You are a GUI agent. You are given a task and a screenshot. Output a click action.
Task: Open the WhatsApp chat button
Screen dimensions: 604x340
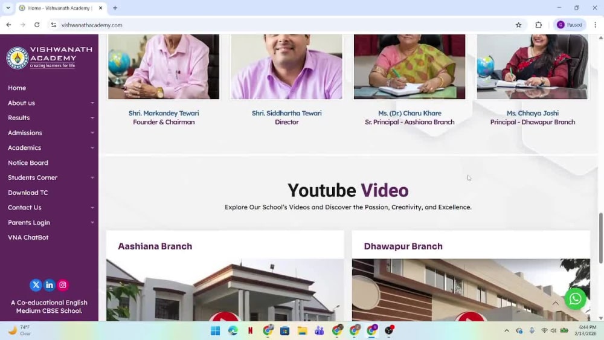point(575,298)
